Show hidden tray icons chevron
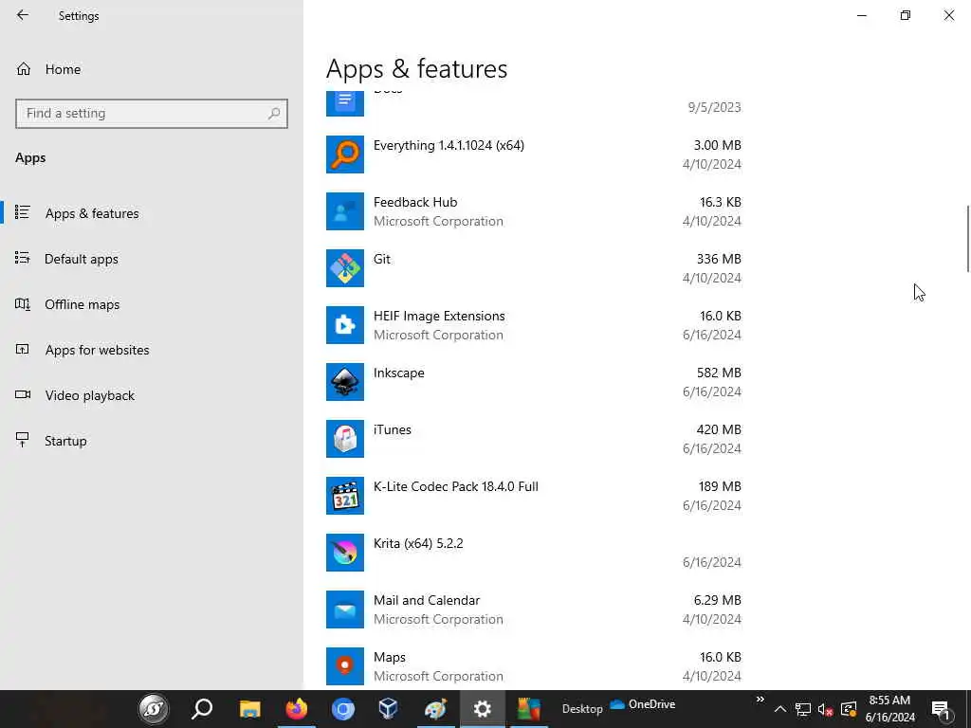971x728 pixels. point(780,709)
